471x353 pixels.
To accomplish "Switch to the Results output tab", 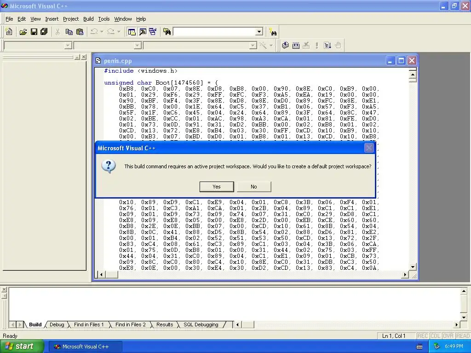I will (x=165, y=325).
